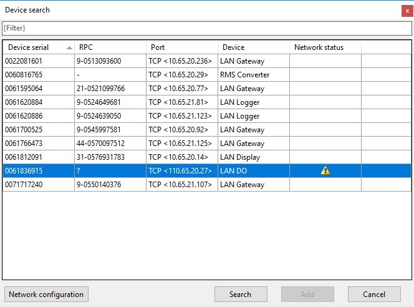Start a new device Search
414x307 pixels.
(x=241, y=295)
